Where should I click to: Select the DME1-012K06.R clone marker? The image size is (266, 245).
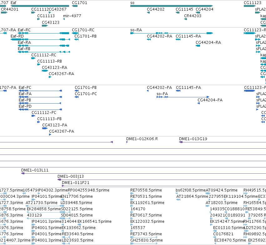[127, 142]
